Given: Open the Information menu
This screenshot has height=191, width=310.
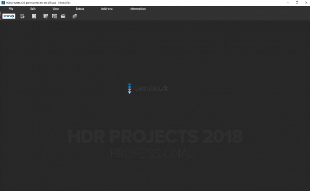Looking at the screenshot, I should tap(137, 9).
